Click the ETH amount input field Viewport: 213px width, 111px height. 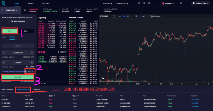click(18, 53)
